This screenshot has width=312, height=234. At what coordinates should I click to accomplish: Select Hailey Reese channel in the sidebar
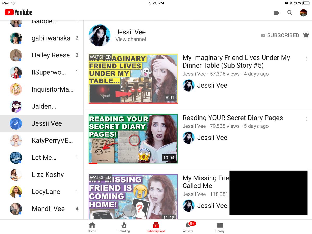click(42, 55)
